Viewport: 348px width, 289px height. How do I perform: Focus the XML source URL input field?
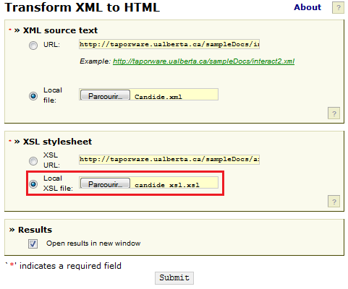coord(169,44)
